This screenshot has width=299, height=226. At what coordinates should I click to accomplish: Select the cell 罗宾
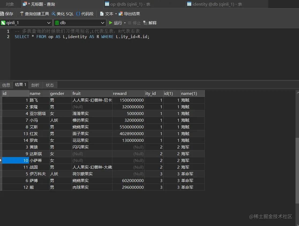(39, 140)
